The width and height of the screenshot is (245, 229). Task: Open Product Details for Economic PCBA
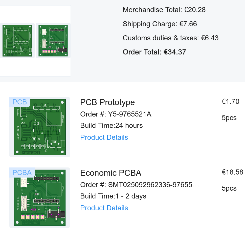click(104, 208)
